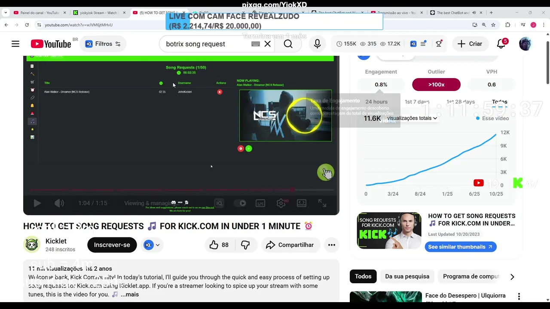Image resolution: width=550 pixels, height=309 pixels.
Task: Open the Filtros filter button
Action: click(x=103, y=44)
